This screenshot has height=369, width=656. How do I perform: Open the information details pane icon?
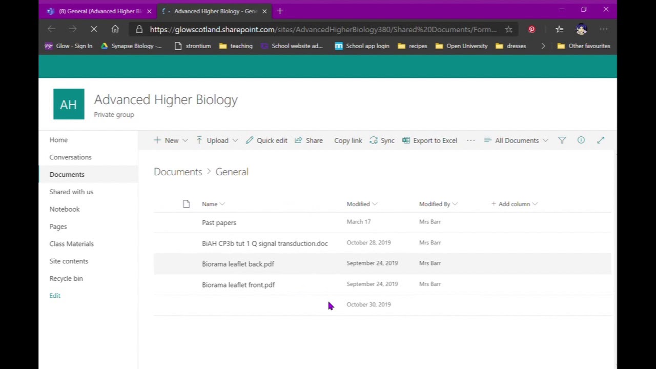pyautogui.click(x=581, y=140)
